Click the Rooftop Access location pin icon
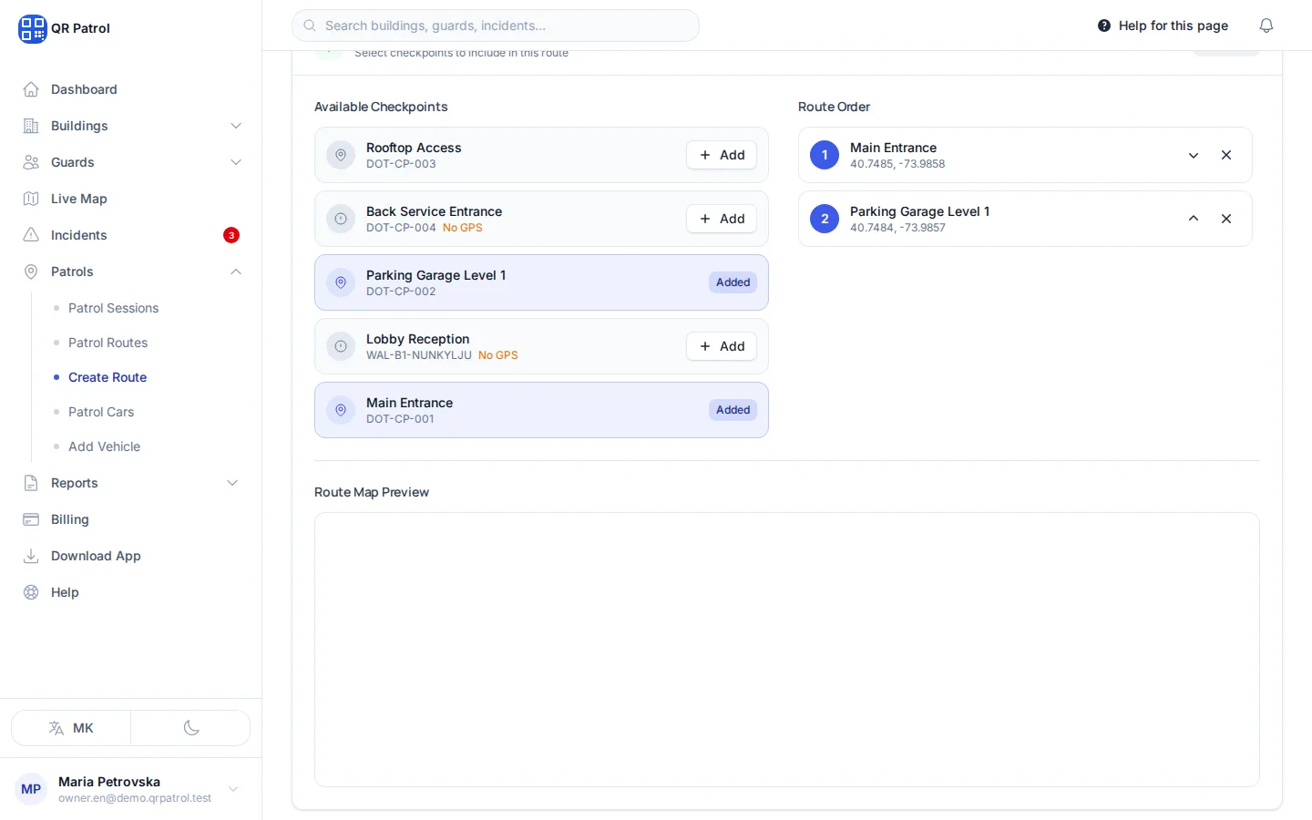 point(341,155)
